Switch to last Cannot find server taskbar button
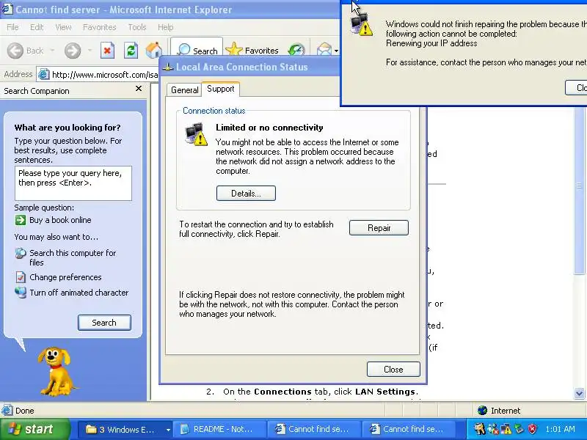 (409, 429)
